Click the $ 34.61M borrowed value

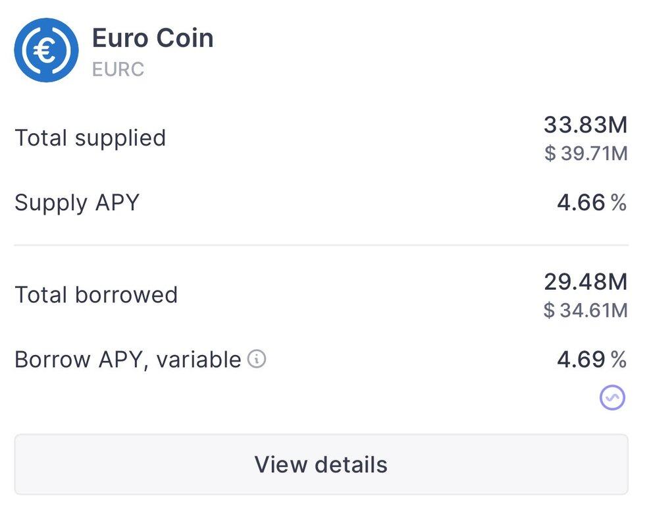(x=585, y=310)
